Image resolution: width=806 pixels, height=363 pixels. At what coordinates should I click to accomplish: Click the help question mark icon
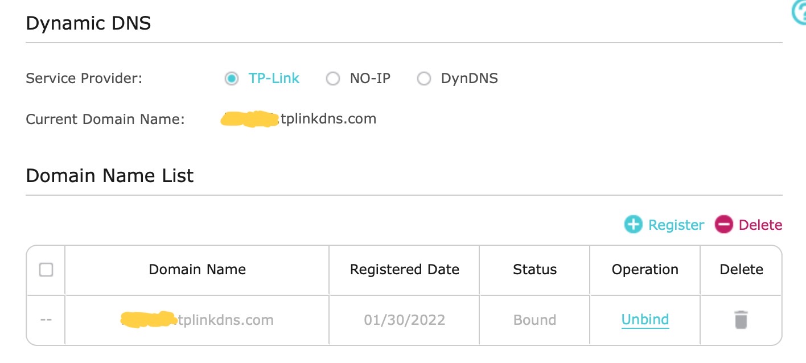coord(800,13)
